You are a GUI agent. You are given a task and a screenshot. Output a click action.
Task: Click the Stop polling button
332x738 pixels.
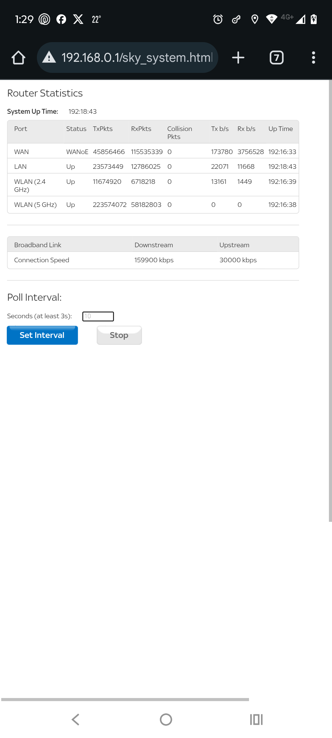click(119, 335)
